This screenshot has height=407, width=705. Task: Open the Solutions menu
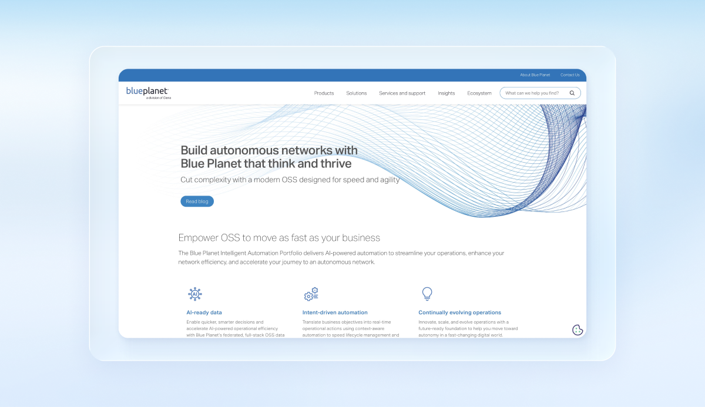356,93
